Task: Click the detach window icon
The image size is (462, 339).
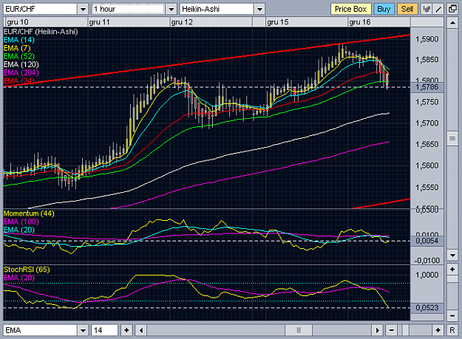Action: [452, 9]
